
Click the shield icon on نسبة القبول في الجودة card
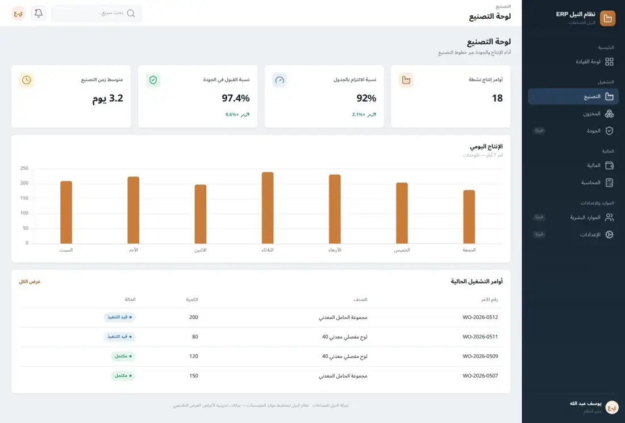click(x=153, y=80)
